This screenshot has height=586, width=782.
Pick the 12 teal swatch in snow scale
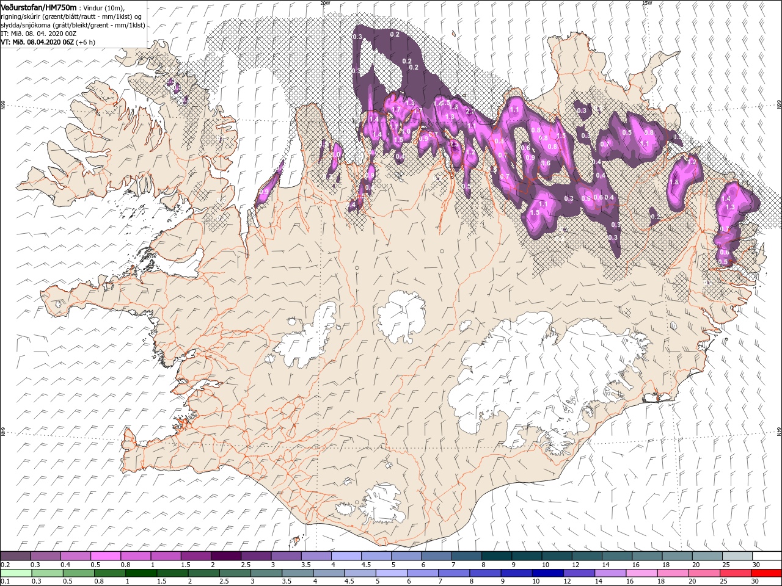[x=587, y=555]
